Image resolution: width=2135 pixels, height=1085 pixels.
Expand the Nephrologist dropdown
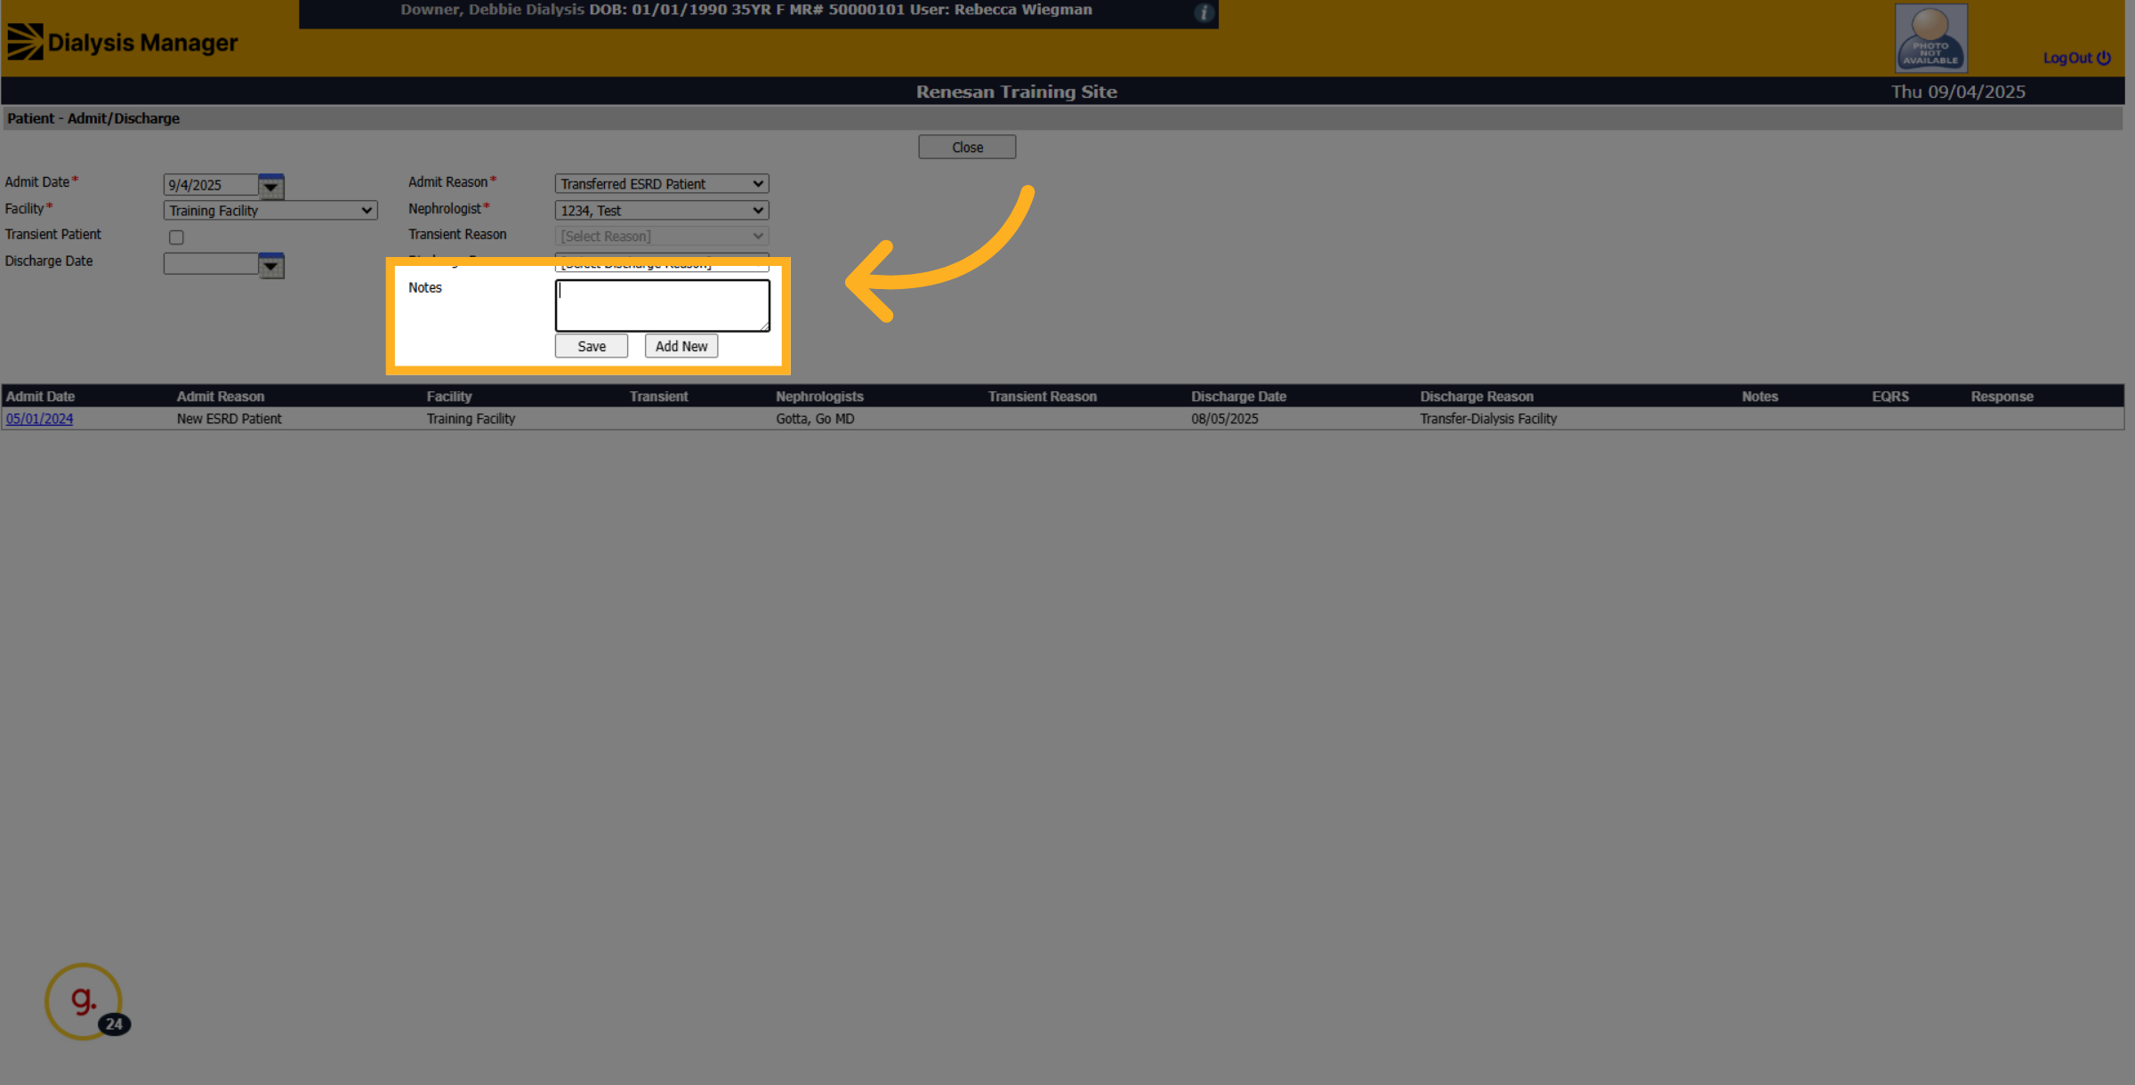click(x=662, y=210)
